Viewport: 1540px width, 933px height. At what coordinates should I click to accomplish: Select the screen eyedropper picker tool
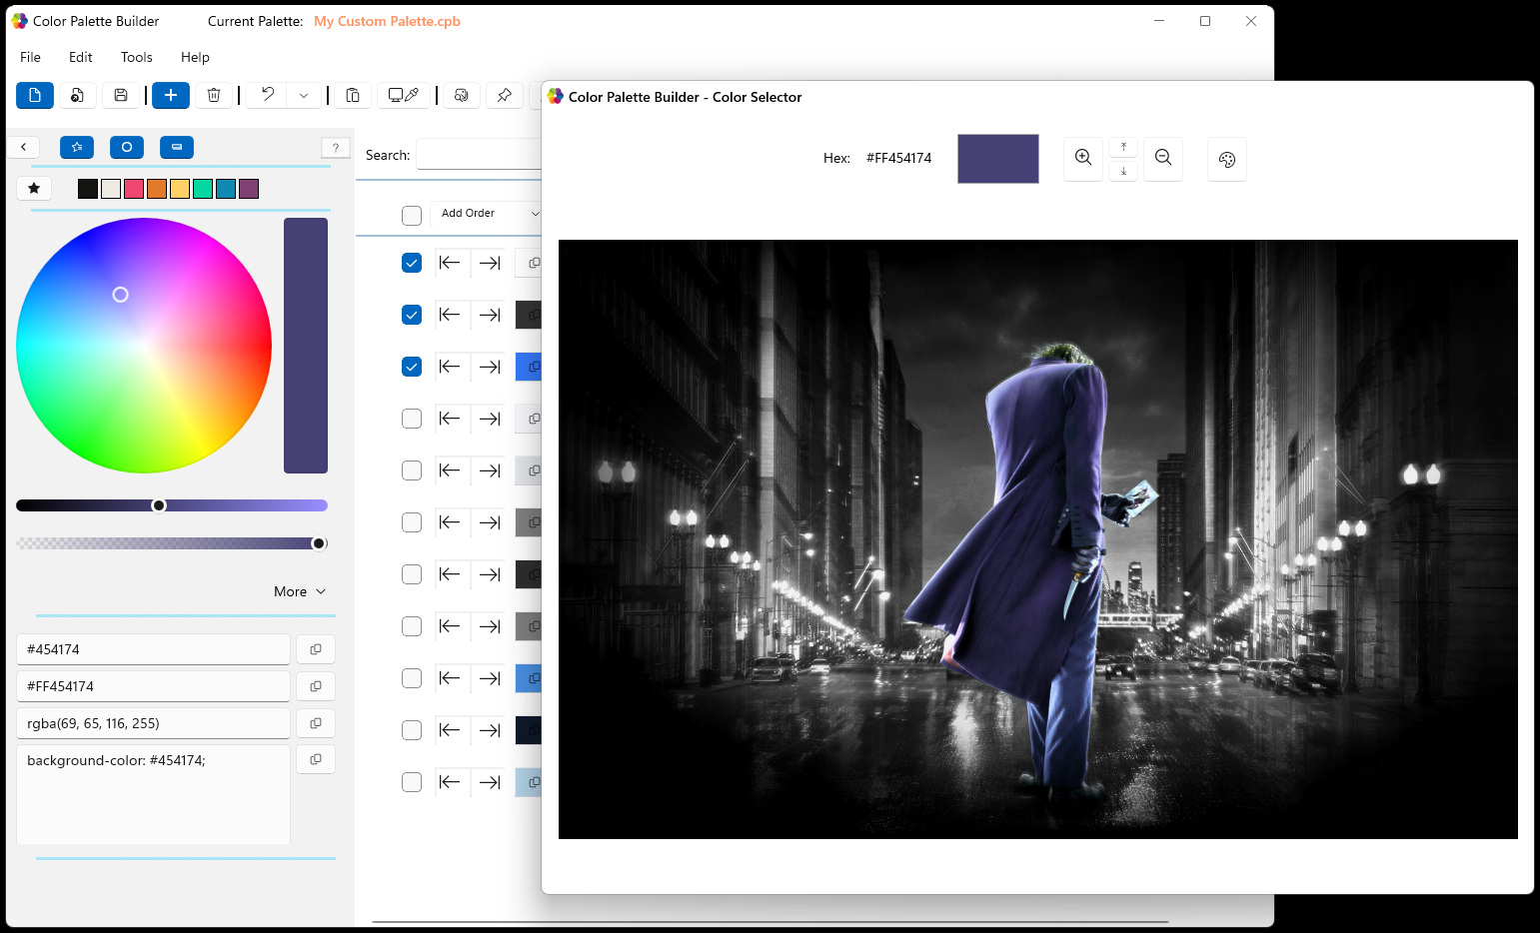tap(403, 95)
